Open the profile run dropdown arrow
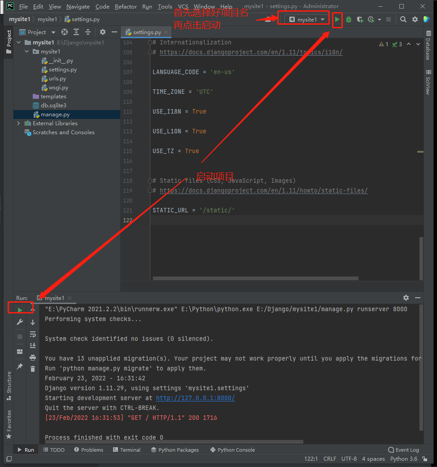Screen dimensions: 437x467 [380, 20]
